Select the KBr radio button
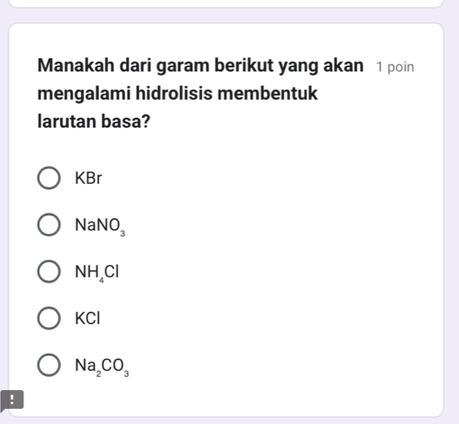 48,178
